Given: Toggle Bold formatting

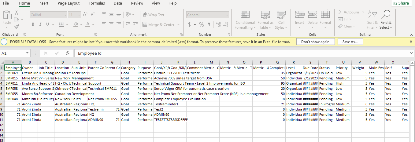Looking at the screenshot, I should pos(33,24).
